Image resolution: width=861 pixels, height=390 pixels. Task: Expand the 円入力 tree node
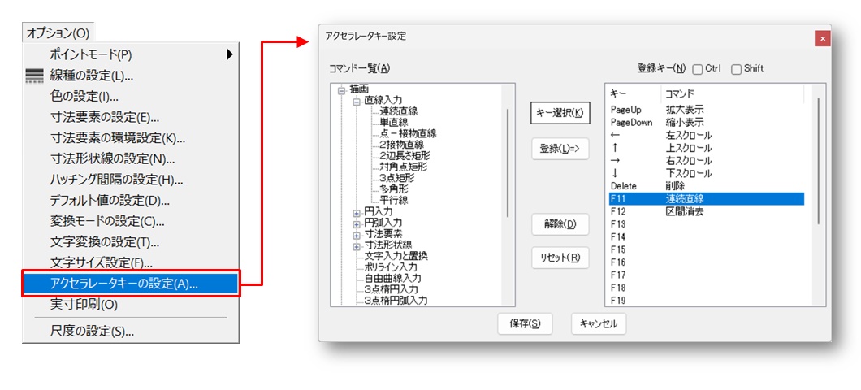[x=356, y=211]
